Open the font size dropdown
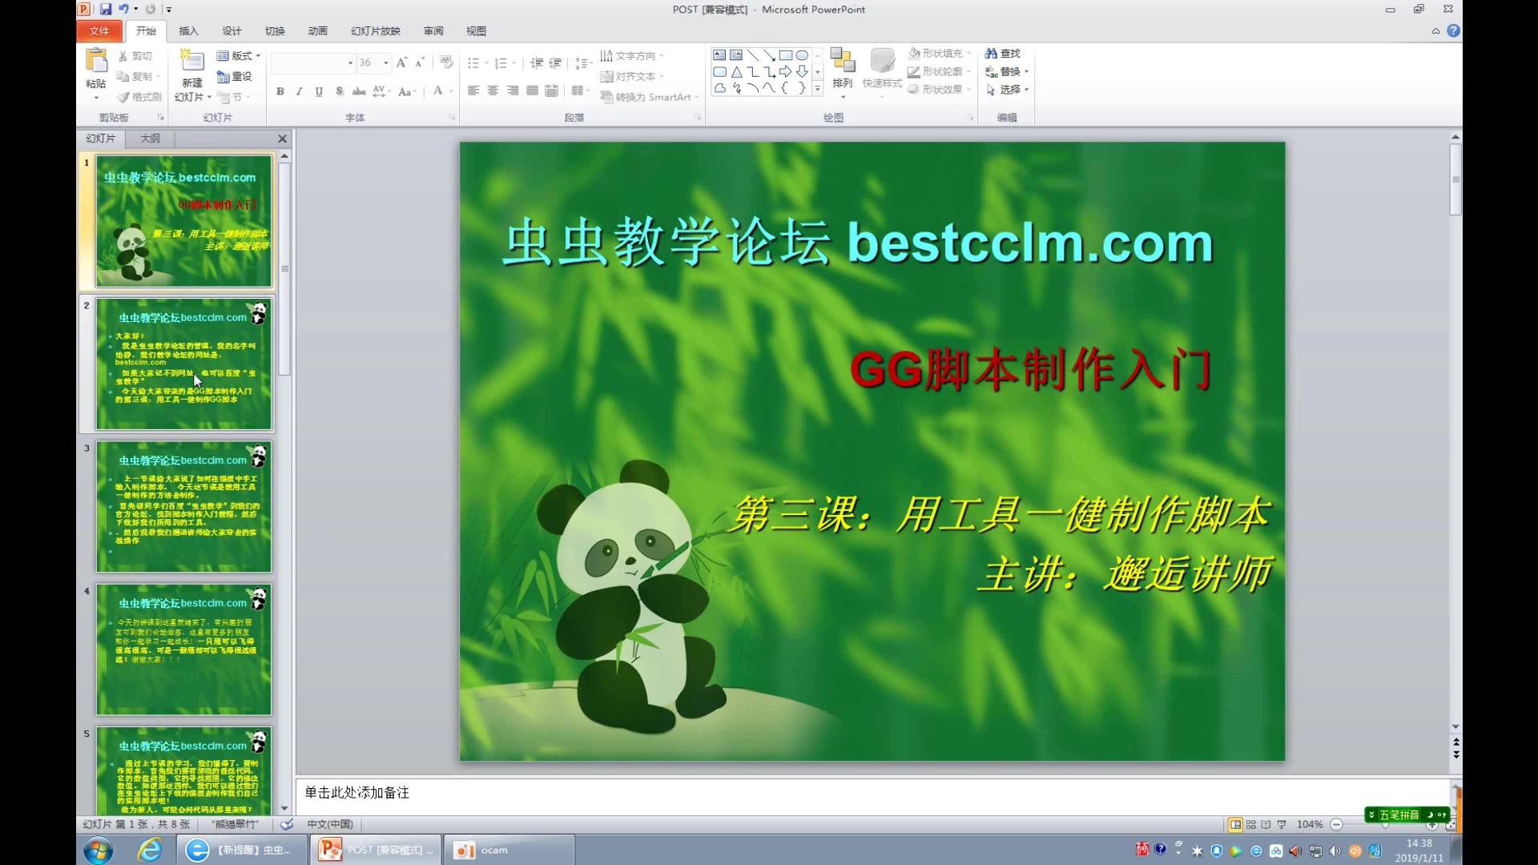The image size is (1538, 865). pos(385,62)
